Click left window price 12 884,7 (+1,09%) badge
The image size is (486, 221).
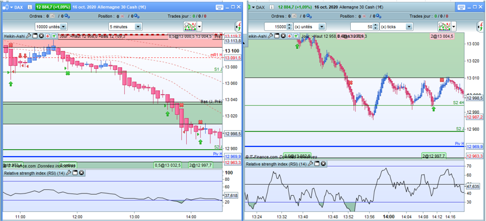(x=53, y=7)
